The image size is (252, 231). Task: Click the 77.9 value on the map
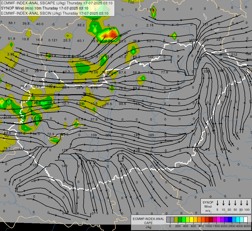click(x=164, y=72)
